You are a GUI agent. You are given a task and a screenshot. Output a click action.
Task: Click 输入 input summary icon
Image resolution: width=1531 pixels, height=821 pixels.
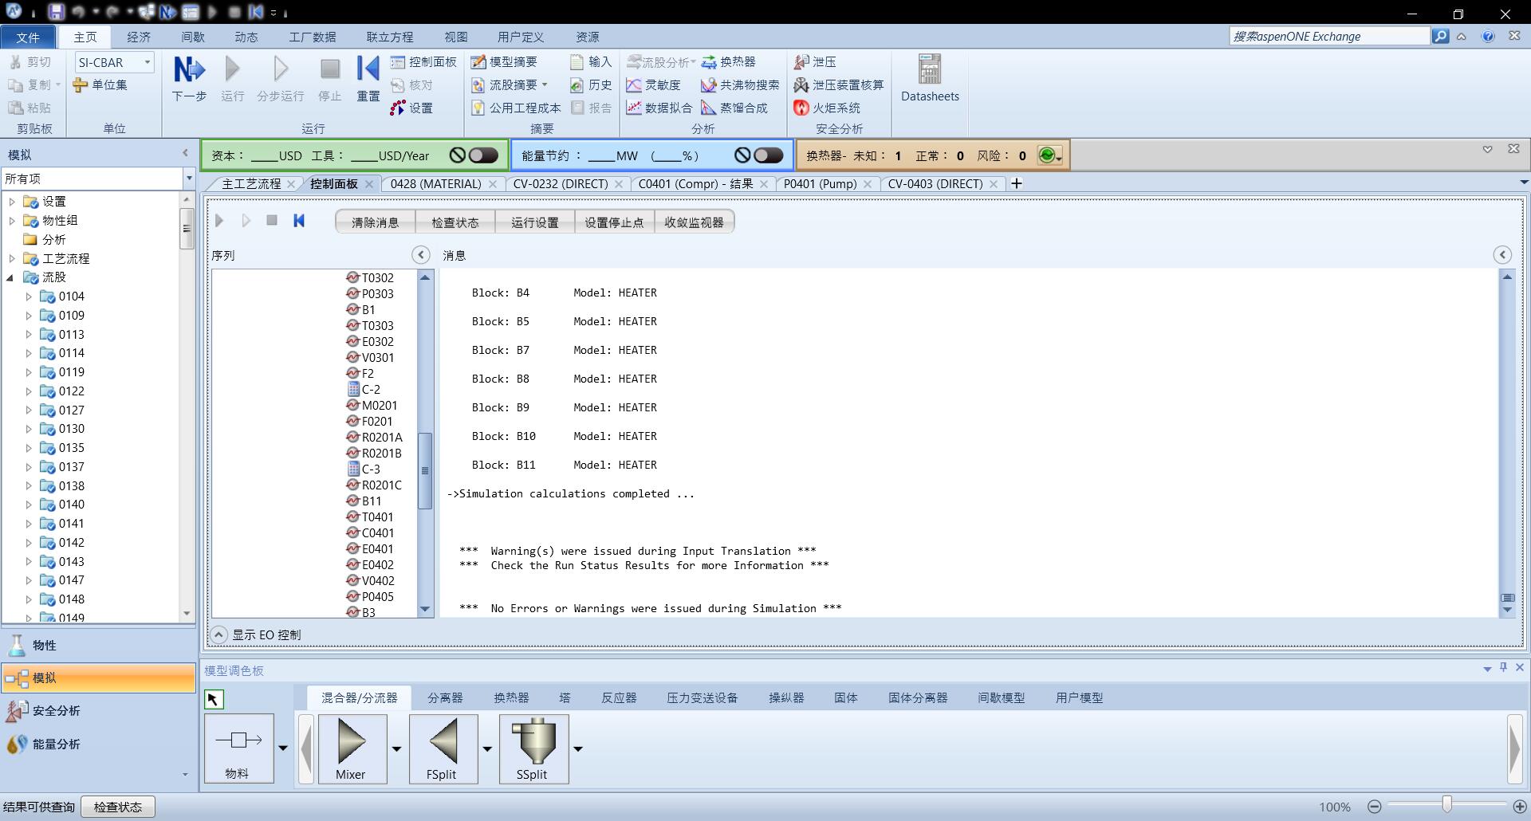click(x=591, y=61)
